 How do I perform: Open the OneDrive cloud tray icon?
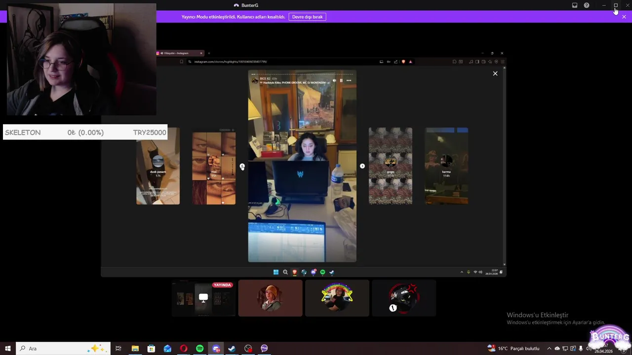pyautogui.click(x=557, y=349)
